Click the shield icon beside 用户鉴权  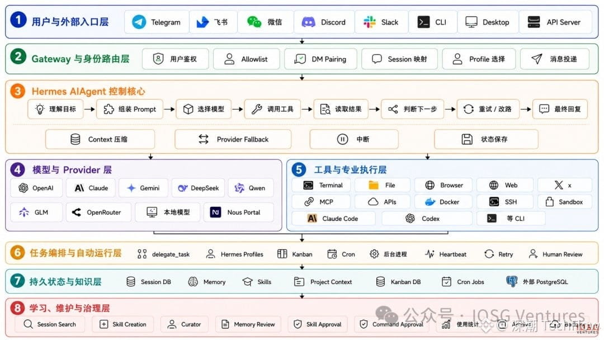[158, 59]
